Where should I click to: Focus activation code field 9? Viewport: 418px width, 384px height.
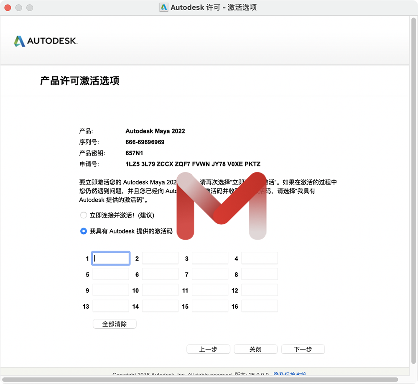[111, 290]
